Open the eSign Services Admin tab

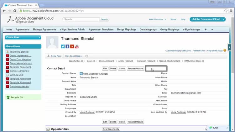pos(73,29)
